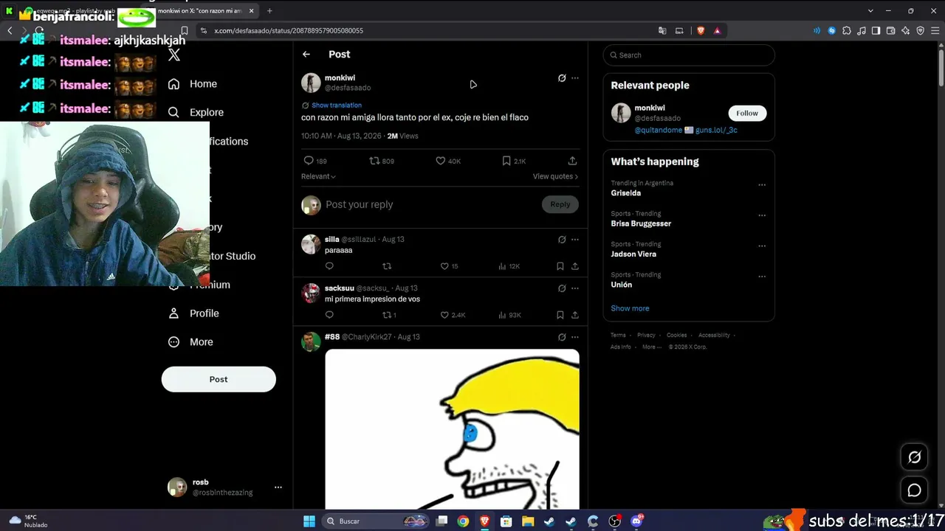Bookmark silla's paraaaa reply
The width and height of the screenshot is (945, 531).
[560, 266]
